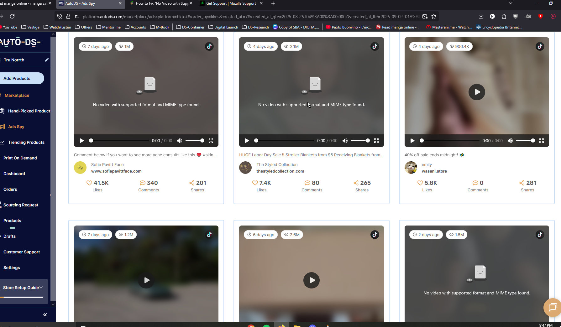561x327 pixels.
Task: Open Print On Demand section
Action: pos(20,158)
